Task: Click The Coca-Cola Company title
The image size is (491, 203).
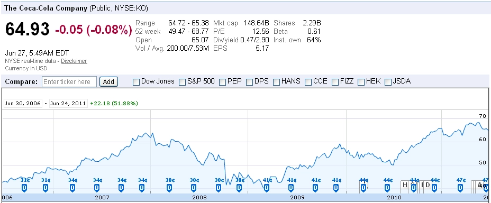Action: (46, 8)
